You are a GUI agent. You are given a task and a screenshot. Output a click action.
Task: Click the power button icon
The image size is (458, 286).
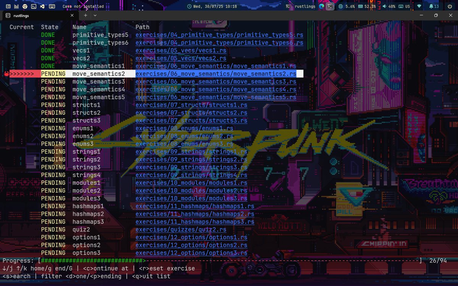point(450,6)
